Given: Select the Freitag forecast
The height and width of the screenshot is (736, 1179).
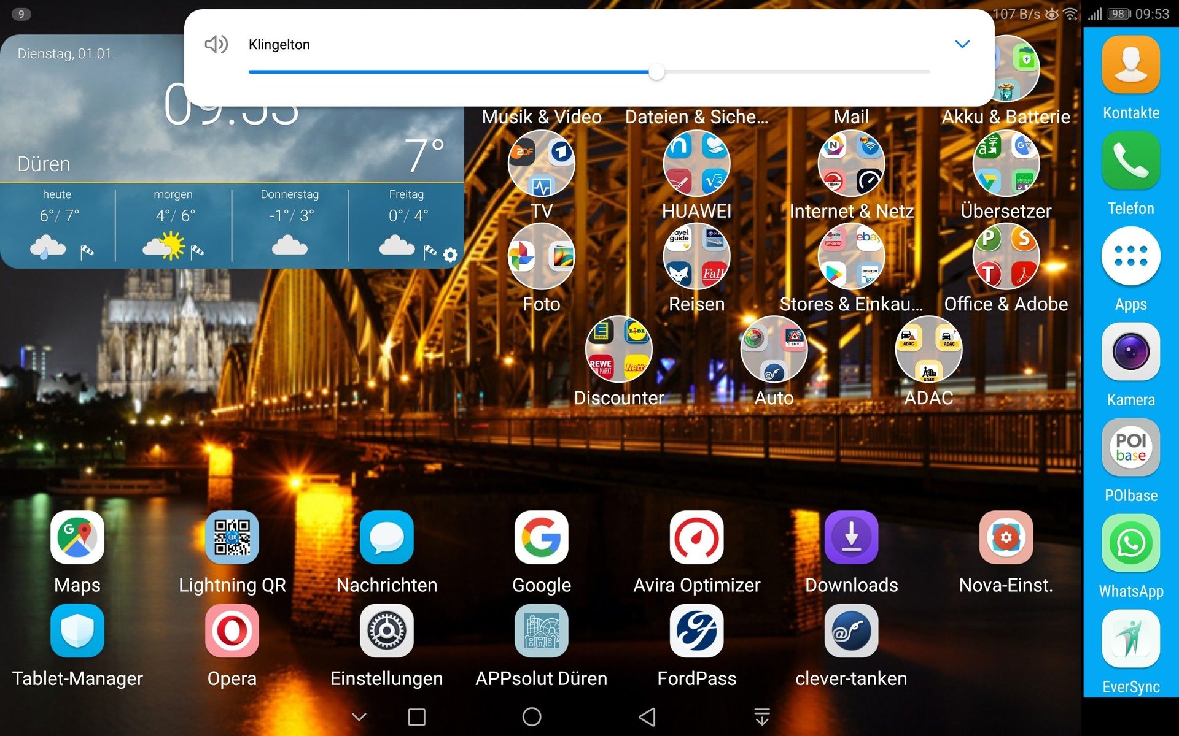Looking at the screenshot, I should click(x=407, y=225).
